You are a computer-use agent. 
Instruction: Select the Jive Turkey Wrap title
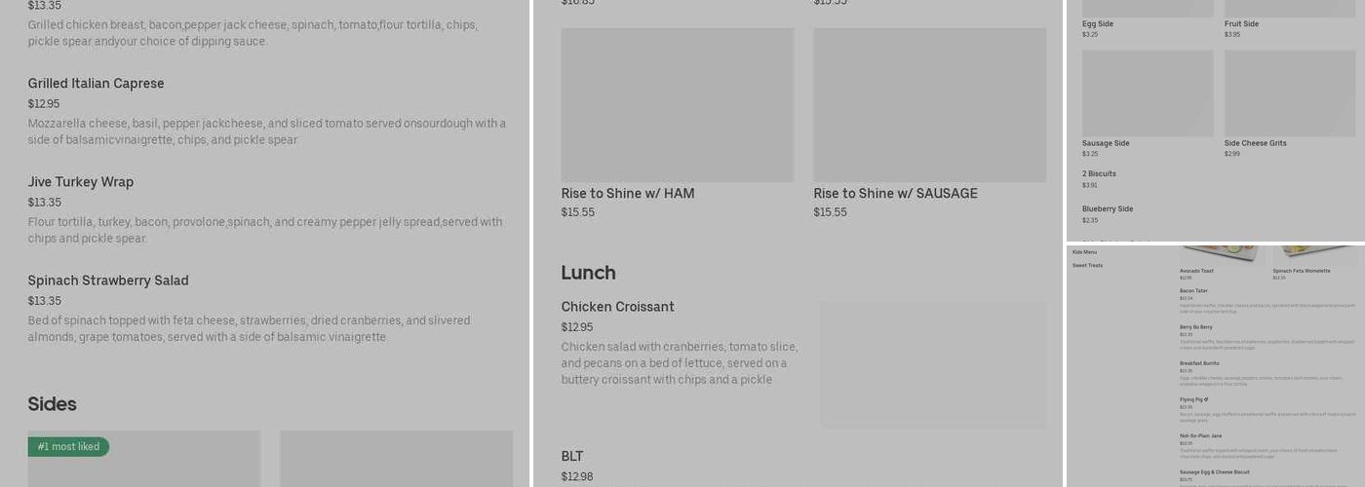[x=80, y=182]
